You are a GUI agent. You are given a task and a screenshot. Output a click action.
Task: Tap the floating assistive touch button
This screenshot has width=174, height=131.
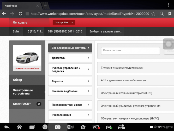tap(169, 44)
